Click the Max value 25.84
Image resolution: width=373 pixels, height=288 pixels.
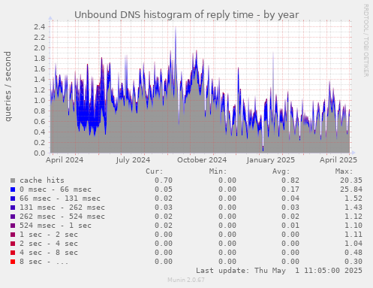tap(351, 189)
